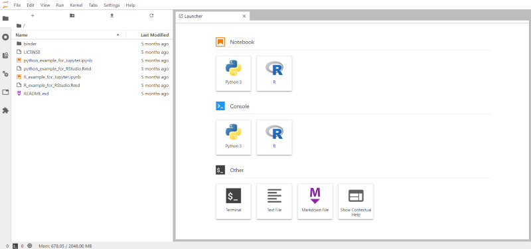Click the New Folder icon
The image size is (531, 249).
(x=72, y=15)
